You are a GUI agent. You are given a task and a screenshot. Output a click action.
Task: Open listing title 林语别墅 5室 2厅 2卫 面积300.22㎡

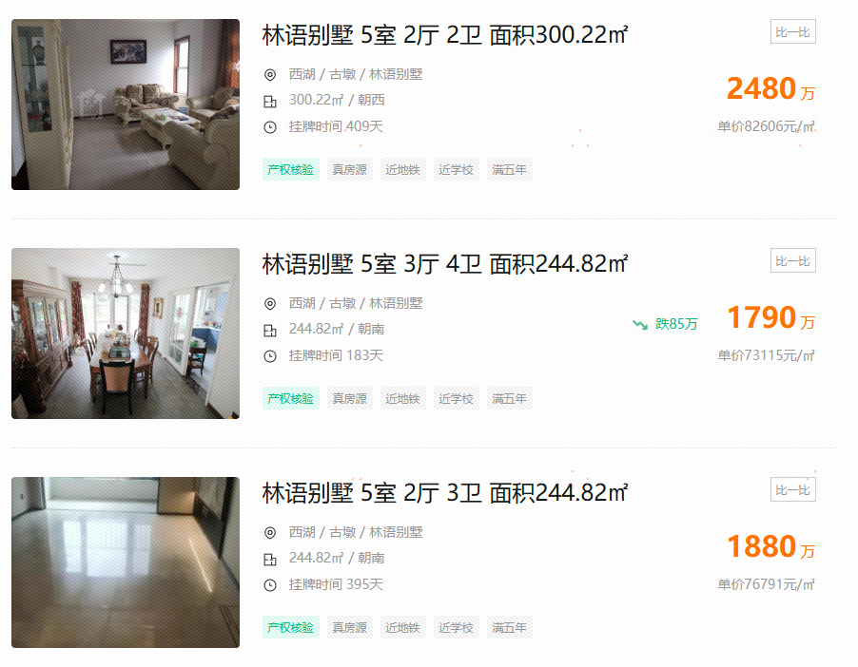[x=445, y=35]
